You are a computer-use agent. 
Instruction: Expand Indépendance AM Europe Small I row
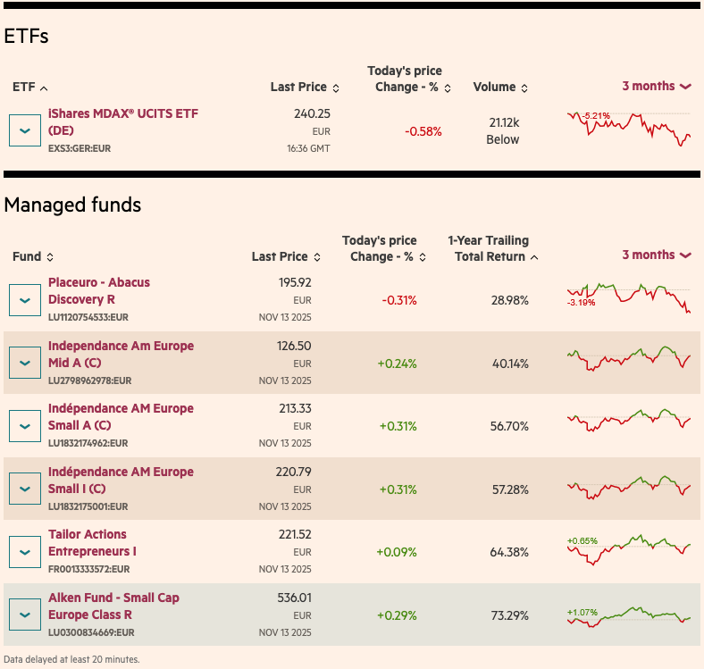tap(24, 489)
